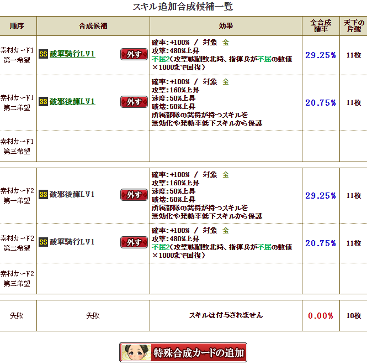Click the スキル追加合成候補一覧 title
The height and width of the screenshot is (364, 367).
183,7
